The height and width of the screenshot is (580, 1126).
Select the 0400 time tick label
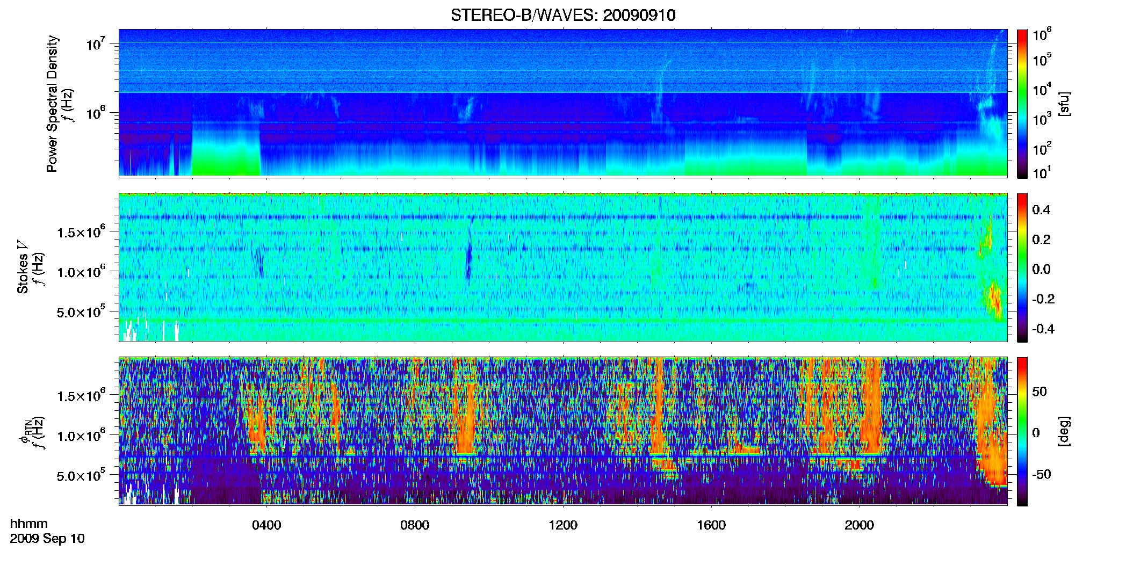point(266,525)
